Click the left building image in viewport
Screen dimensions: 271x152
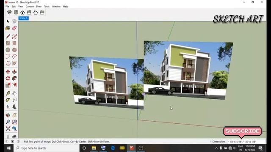click(106, 83)
